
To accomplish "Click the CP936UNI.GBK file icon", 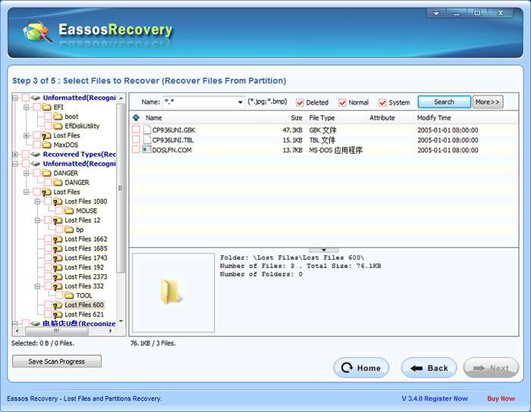I will click(147, 130).
